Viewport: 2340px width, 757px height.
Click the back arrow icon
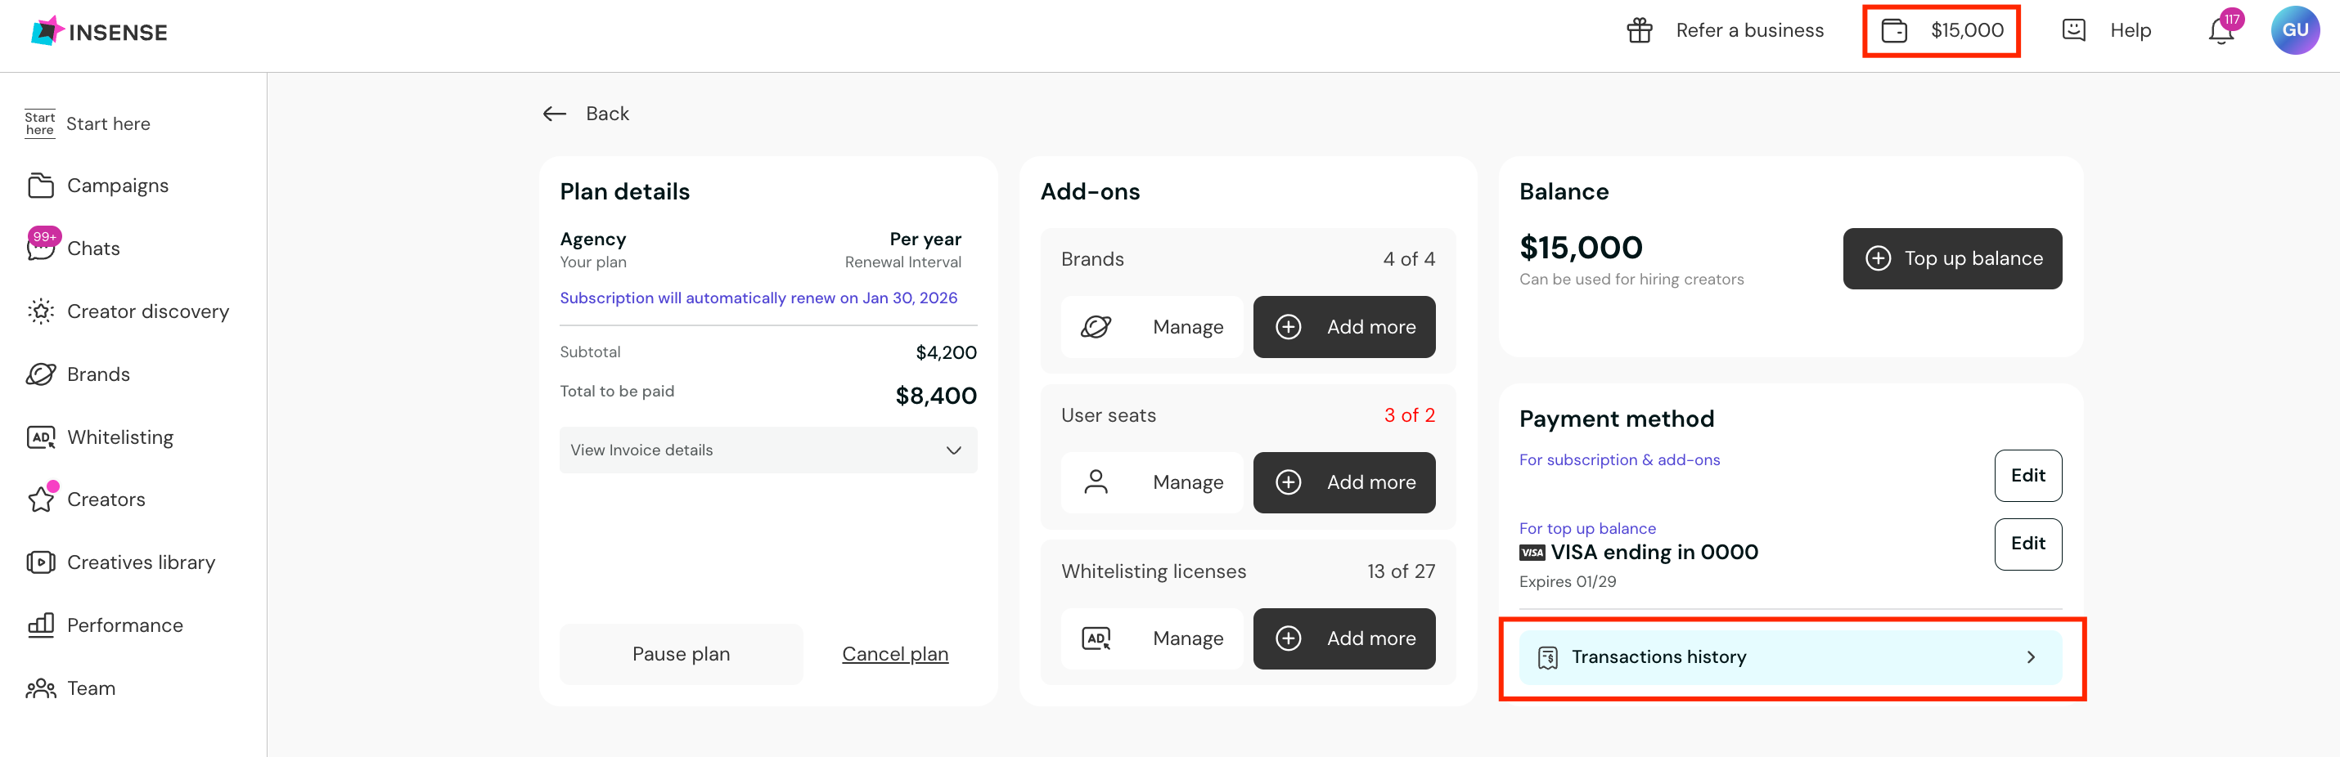click(554, 114)
